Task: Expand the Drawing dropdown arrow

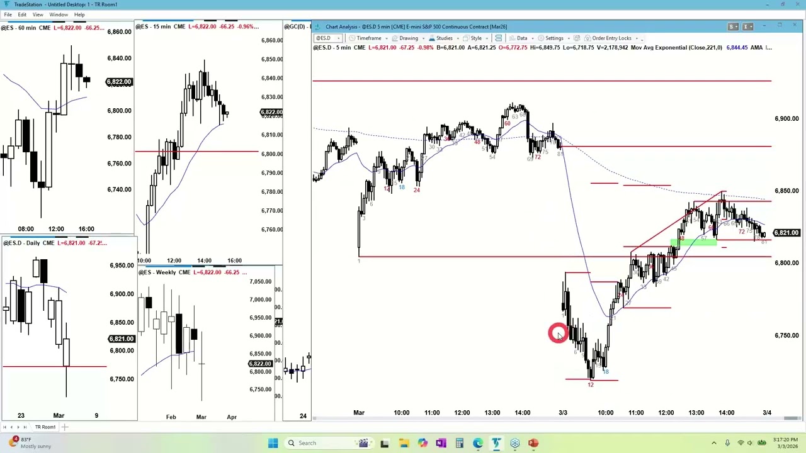Action: 424,38
